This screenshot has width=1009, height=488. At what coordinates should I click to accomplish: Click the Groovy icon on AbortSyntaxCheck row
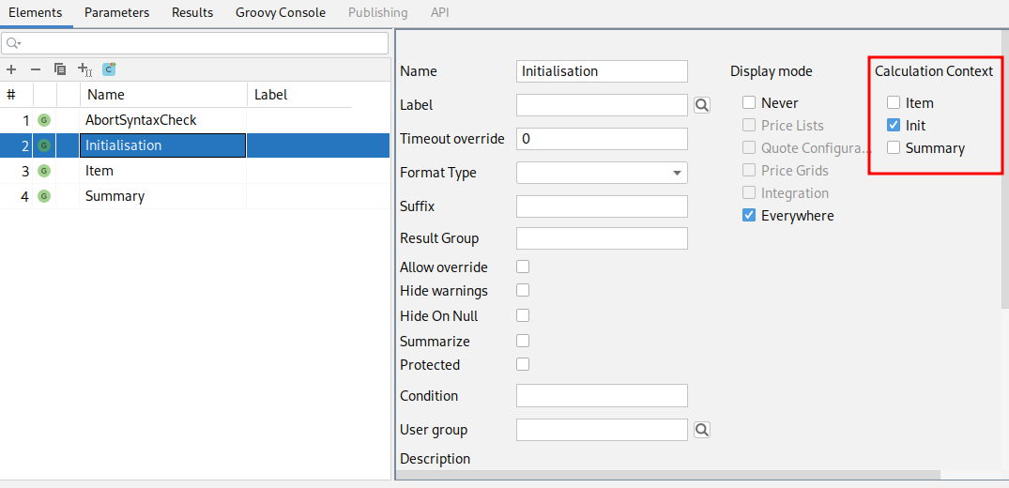(x=44, y=120)
